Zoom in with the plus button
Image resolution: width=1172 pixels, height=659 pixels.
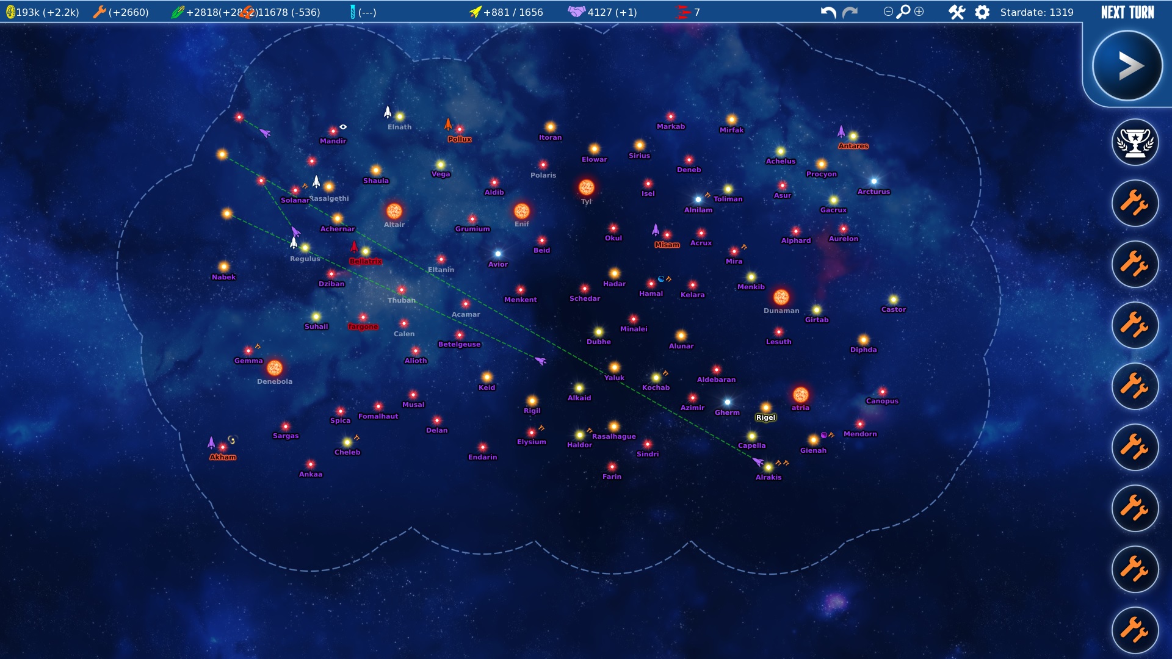tap(919, 12)
